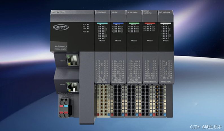Click the 'AI 8xI 4-wire' module header
Viewport: 224px width, 131px height.
132,12
